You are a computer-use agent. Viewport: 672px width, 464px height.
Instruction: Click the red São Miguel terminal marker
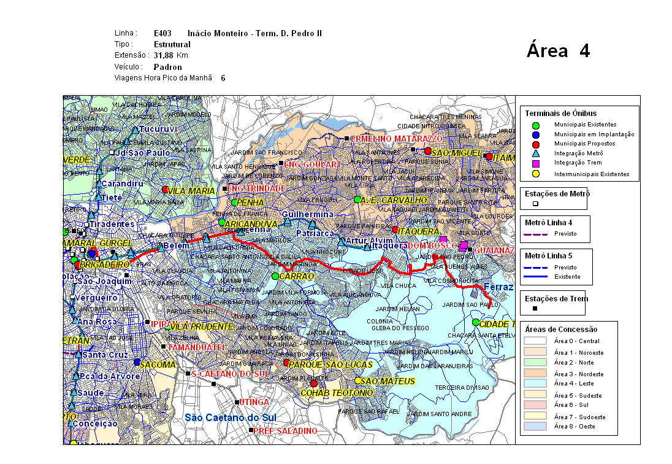(428, 151)
